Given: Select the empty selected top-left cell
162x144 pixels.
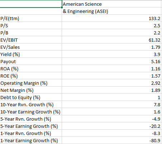Looking at the screenshot, I should click(31, 4).
